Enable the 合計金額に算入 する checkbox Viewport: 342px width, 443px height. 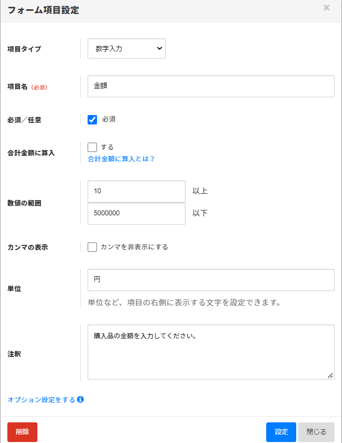[93, 147]
